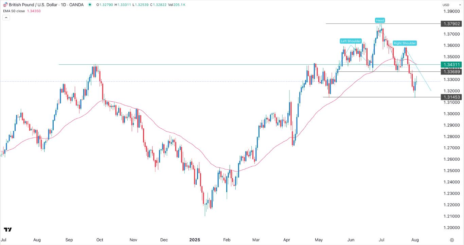Click the gear icon beside the time axis

point(452,240)
